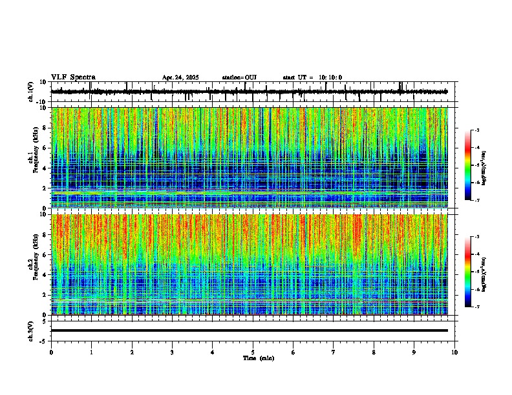Click the "-3" label on ch.2 color bar
The image size is (512, 395).
[x=476, y=237]
